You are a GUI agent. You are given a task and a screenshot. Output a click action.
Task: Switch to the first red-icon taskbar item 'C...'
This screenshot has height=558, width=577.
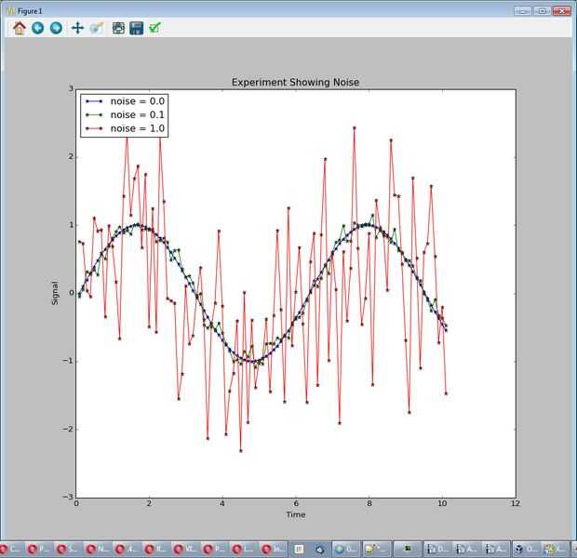tap(10, 550)
